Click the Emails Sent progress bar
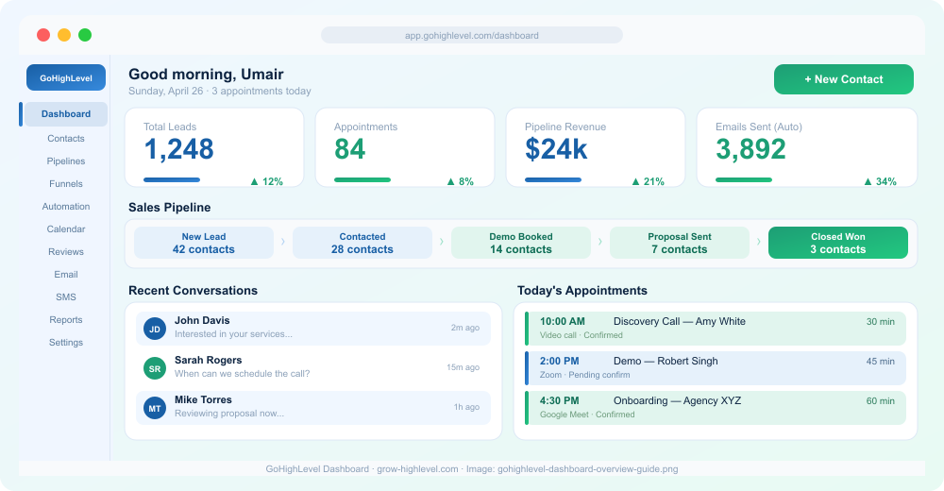This screenshot has height=491, width=944. [744, 179]
